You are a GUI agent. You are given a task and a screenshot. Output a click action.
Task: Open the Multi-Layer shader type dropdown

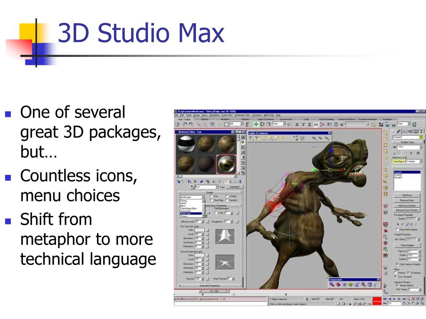[x=203, y=197]
